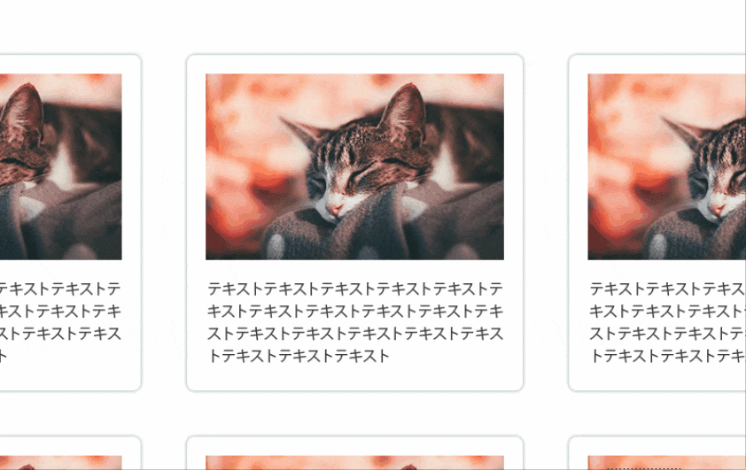This screenshot has width=746, height=470.
Task: Click the cat's ear in left top card image
Action: pos(23,112)
